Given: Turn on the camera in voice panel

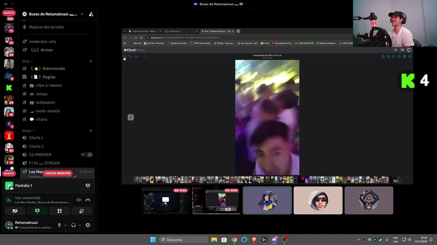Looking at the screenshot, I should tap(15, 211).
